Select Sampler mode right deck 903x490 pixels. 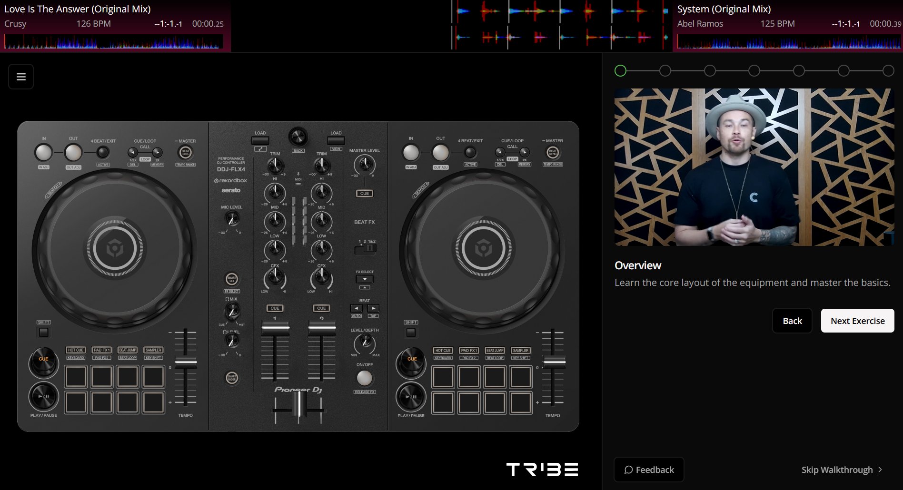coord(521,350)
